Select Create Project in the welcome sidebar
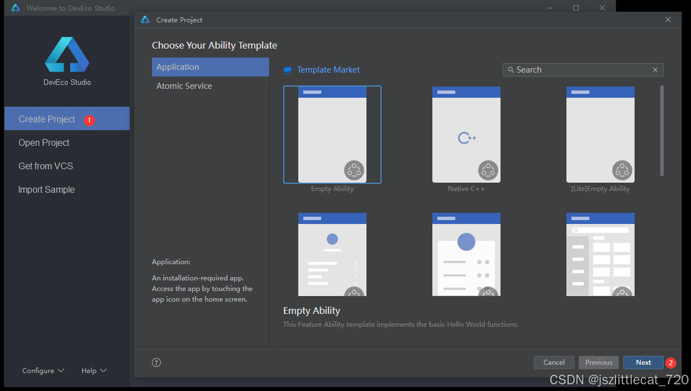The height and width of the screenshot is (391, 691). [67, 119]
